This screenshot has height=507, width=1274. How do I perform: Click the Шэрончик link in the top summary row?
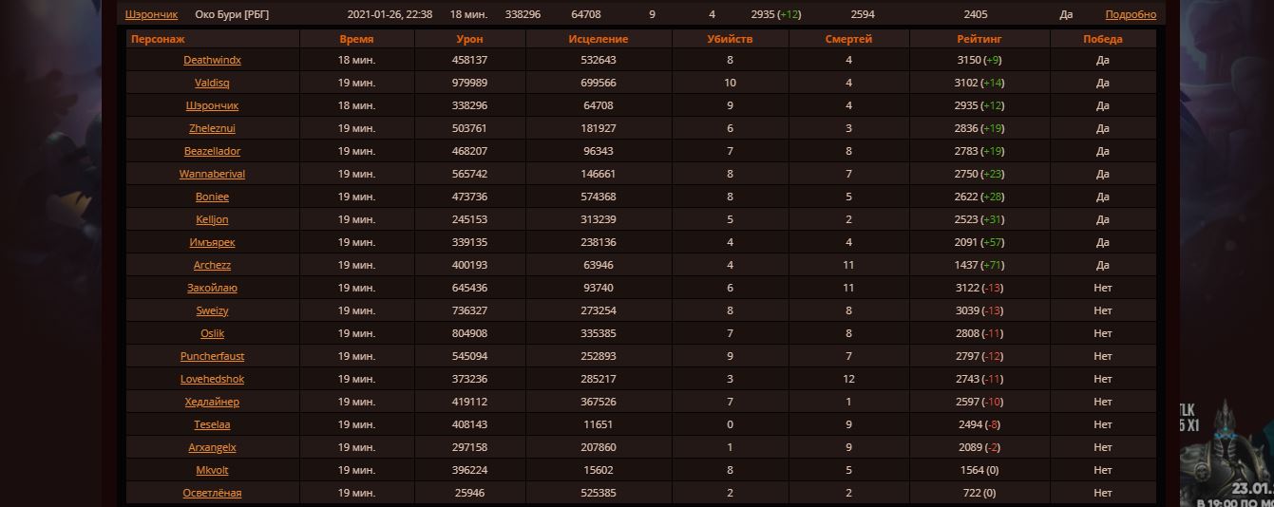point(151,14)
